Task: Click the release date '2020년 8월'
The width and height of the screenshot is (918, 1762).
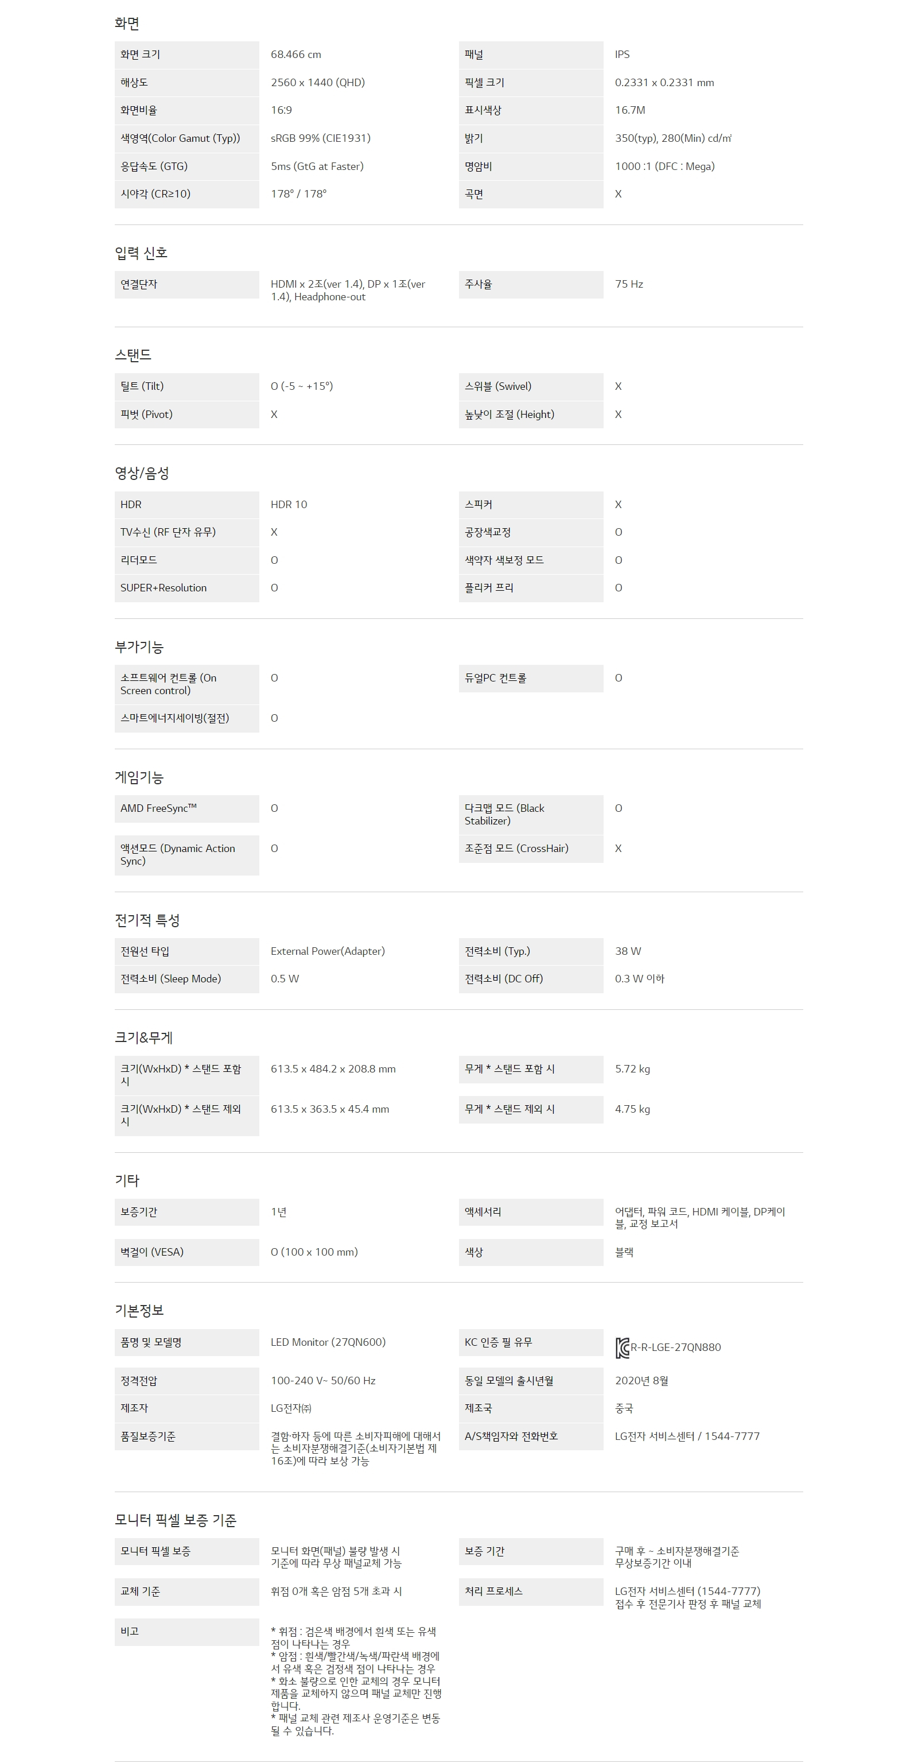Action: [x=642, y=1381]
